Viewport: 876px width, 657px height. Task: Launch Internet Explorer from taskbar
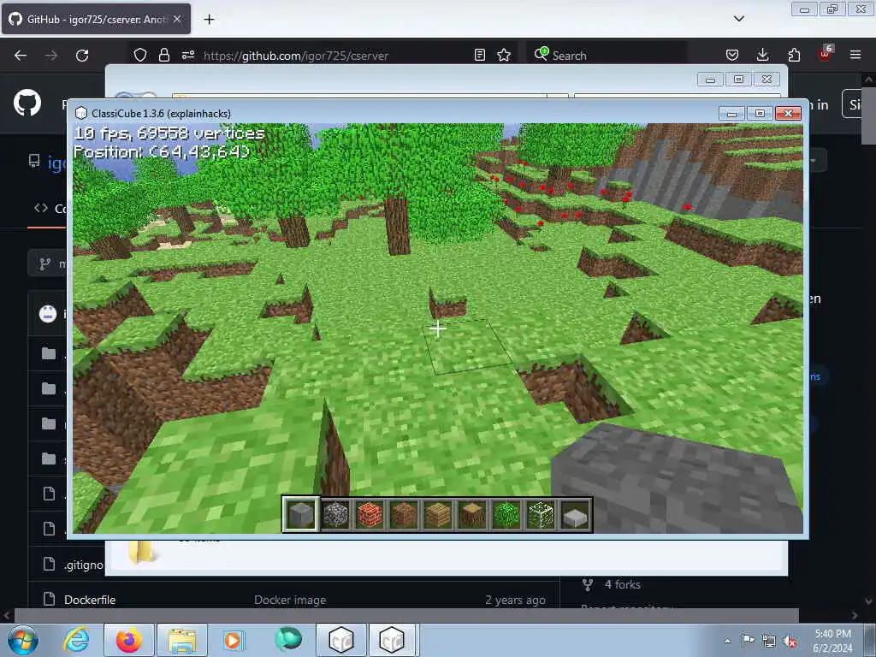click(x=76, y=640)
